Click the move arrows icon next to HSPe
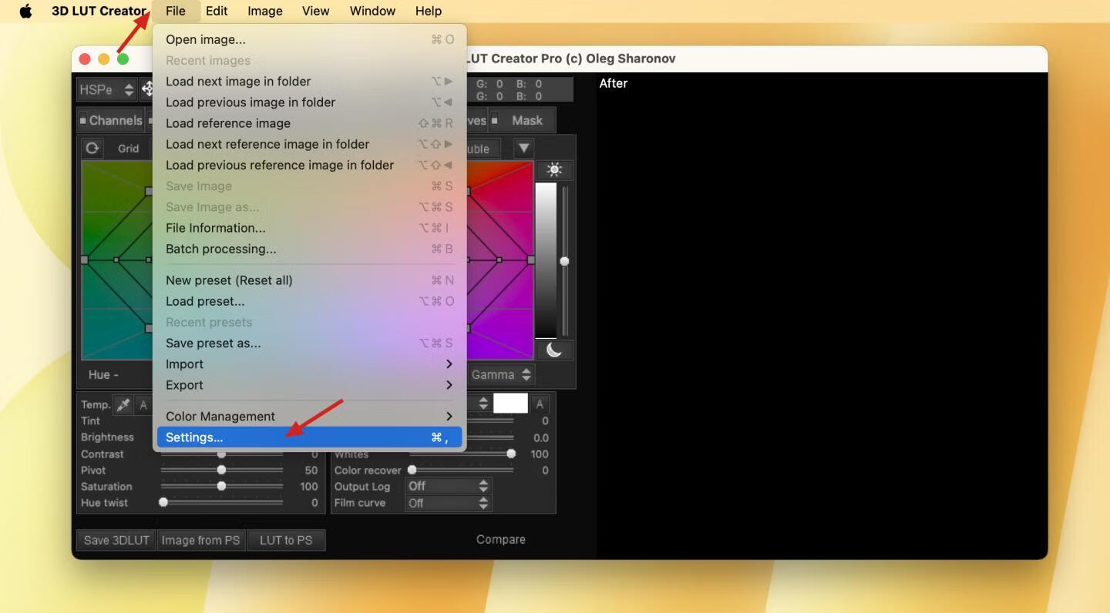1110x613 pixels. tap(146, 89)
